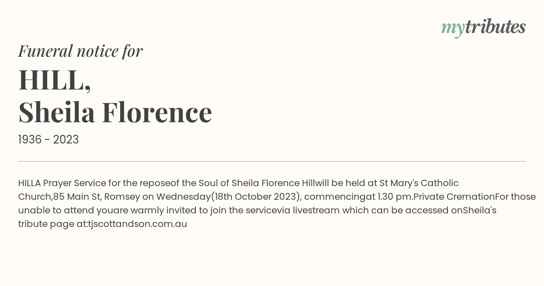Viewport: 544px width, 286px height.
Task: Select the surname "HILL," heading
Action: point(55,80)
